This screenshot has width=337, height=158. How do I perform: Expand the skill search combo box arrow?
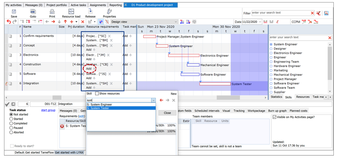(x=153, y=100)
